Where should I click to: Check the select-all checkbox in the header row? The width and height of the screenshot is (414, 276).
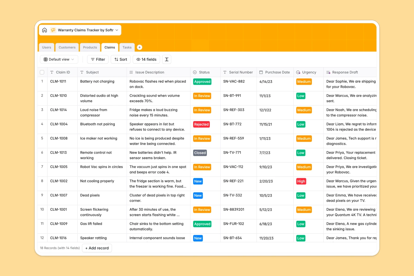coord(42,72)
